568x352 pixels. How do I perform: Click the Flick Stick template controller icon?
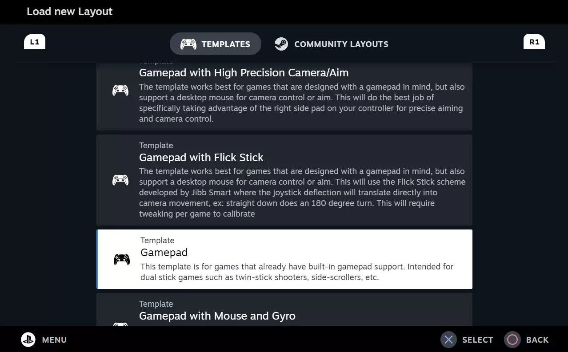click(120, 180)
